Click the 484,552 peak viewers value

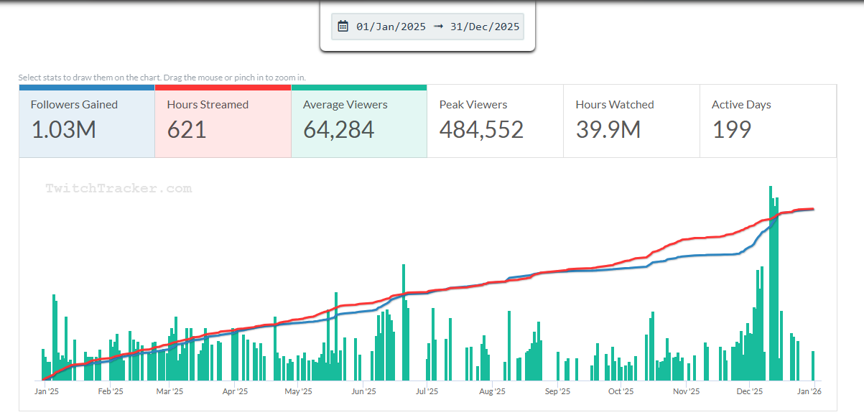pos(481,130)
